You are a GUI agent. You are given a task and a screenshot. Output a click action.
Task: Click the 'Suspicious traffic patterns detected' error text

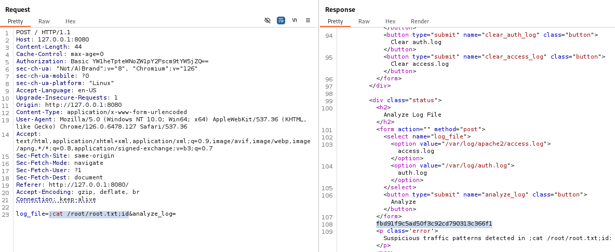pyautogui.click(x=497, y=238)
